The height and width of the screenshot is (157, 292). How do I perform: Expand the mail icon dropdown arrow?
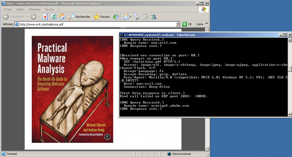coord(130,17)
